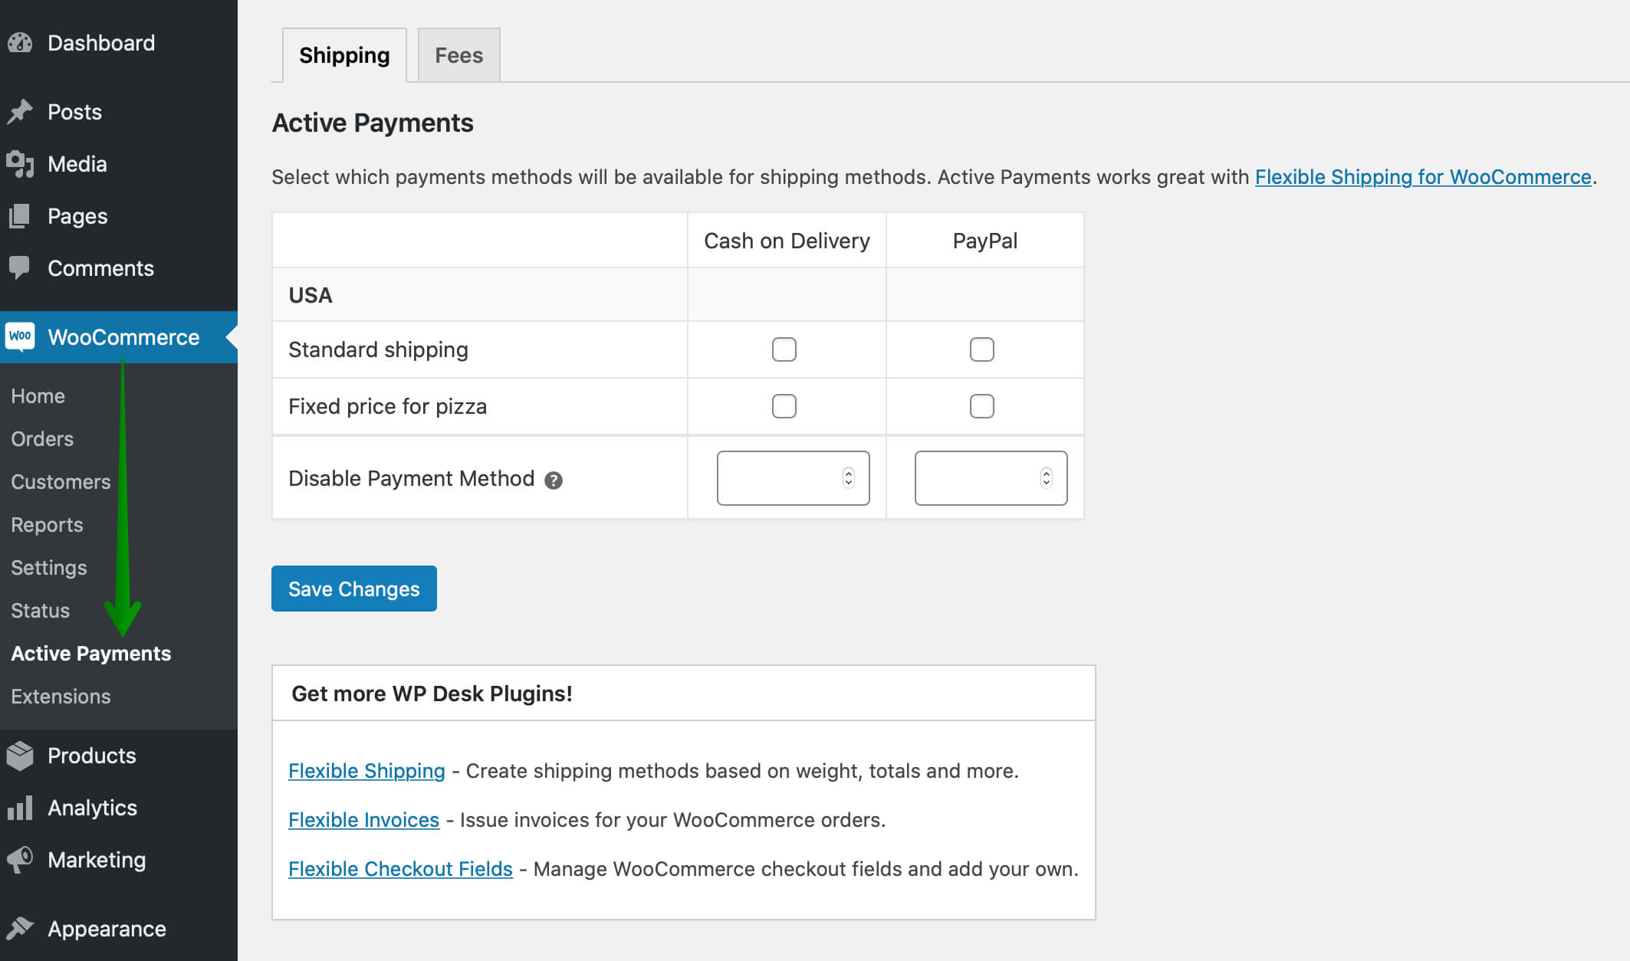Click the Appearance paintbrush icon
The image size is (1630, 961).
coord(20,929)
